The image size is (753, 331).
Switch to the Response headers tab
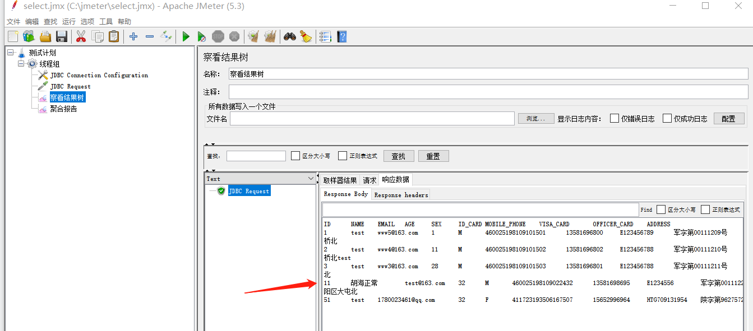click(x=401, y=195)
